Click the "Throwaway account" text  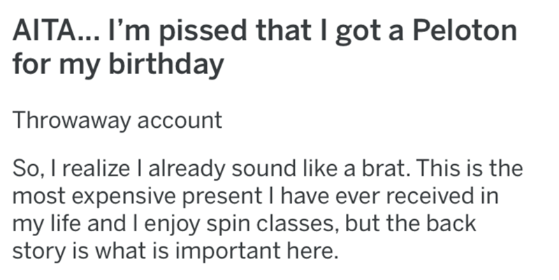point(117,120)
